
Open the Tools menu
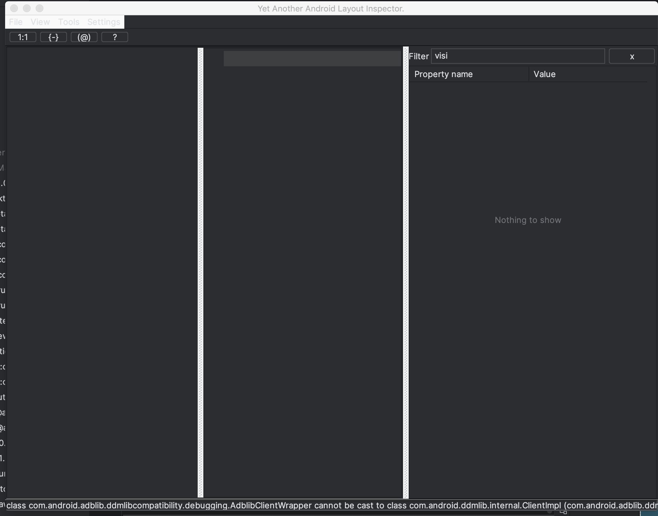pos(69,22)
